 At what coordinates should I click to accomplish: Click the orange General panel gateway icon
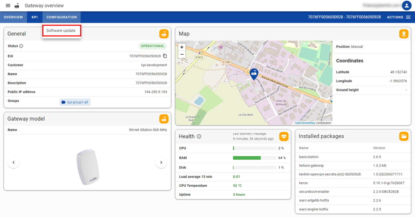tap(164, 34)
